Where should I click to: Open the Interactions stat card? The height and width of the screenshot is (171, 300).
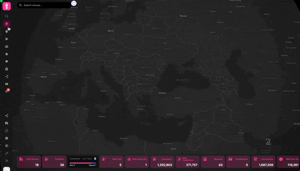coord(263,162)
